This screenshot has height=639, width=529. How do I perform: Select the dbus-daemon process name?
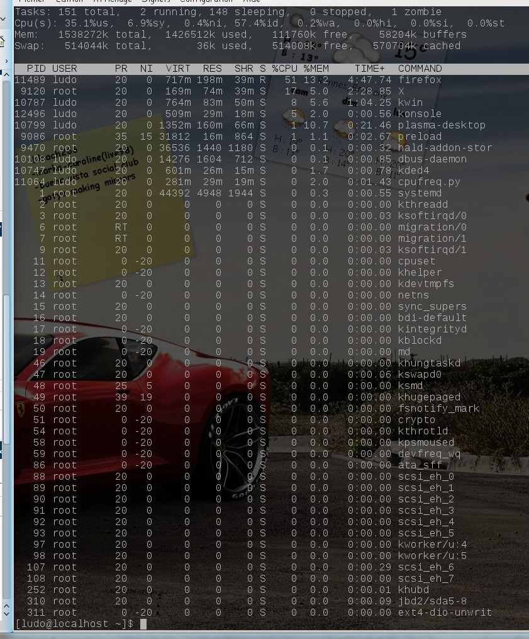point(433,159)
